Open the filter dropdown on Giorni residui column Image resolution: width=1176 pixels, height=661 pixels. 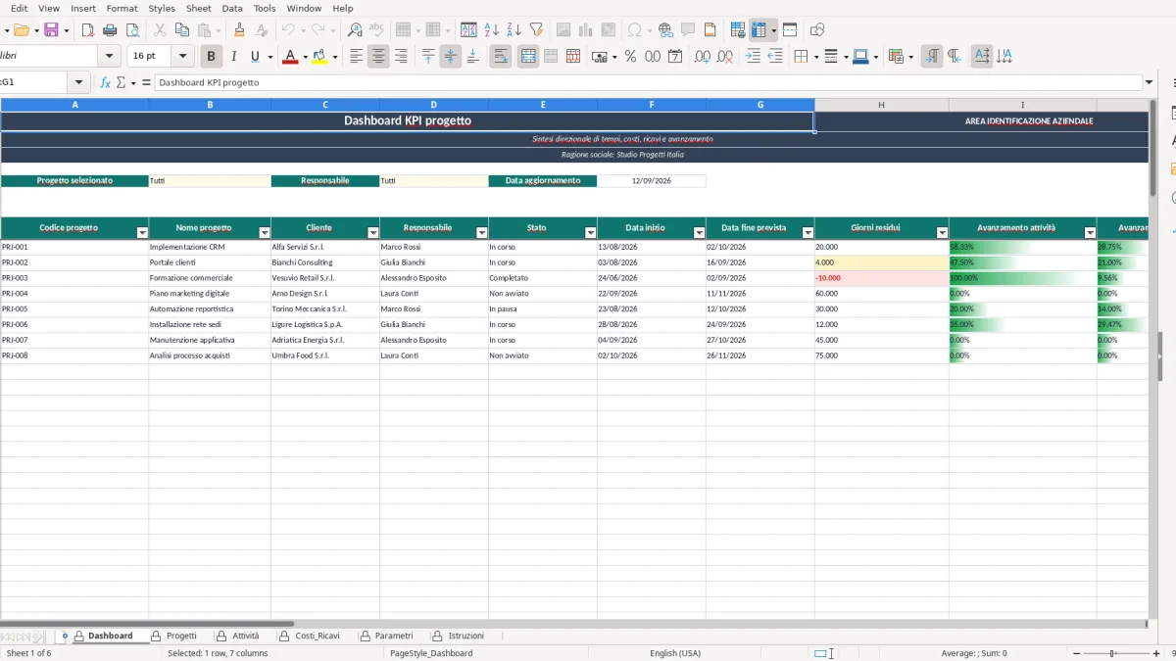[942, 233]
